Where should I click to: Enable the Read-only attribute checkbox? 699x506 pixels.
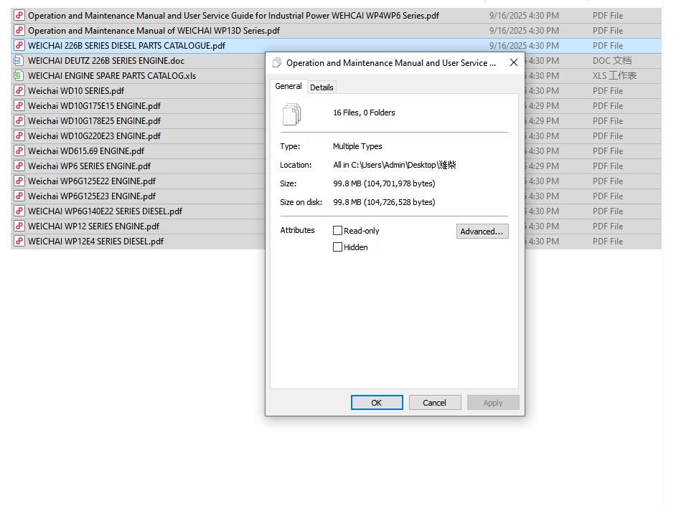coord(337,231)
